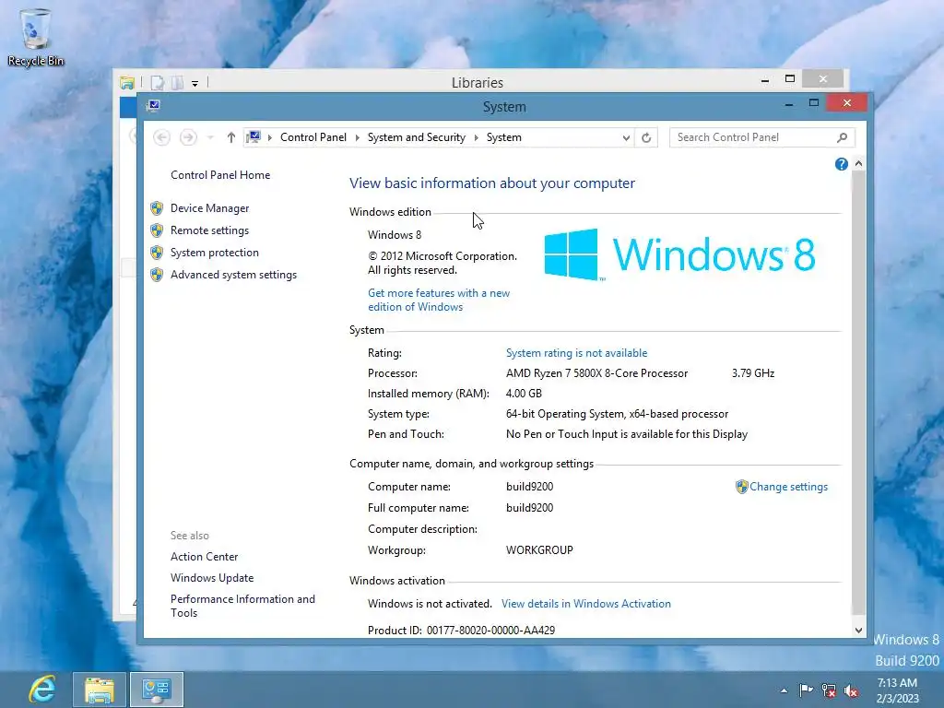Open File Explorer from the taskbar
The image size is (944, 708).
[100, 690]
